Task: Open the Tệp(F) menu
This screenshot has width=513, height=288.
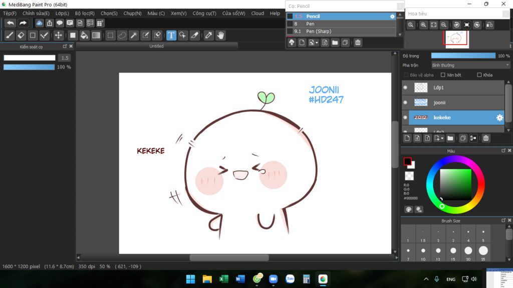Action: coord(10,13)
